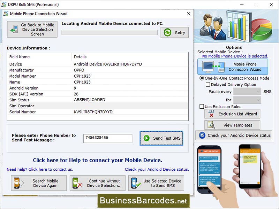Click the Send Test SMS play icon
279x209 pixels.
(146, 138)
